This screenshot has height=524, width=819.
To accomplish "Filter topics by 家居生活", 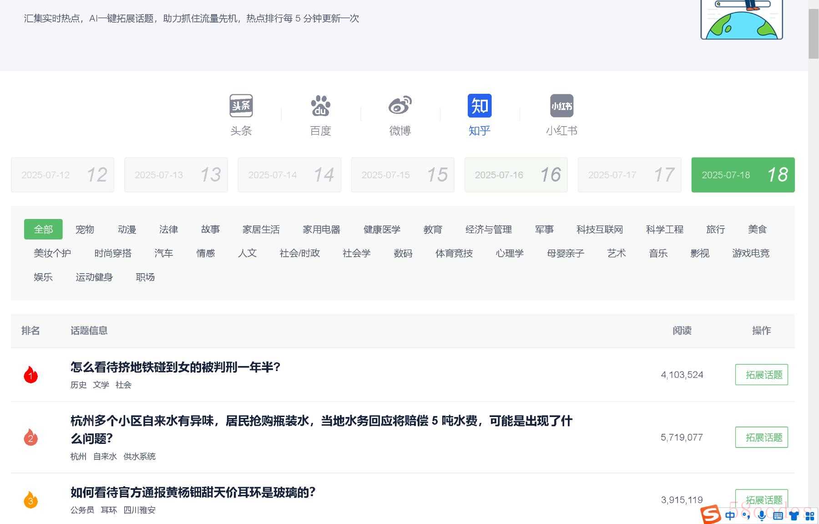I will 261,229.
